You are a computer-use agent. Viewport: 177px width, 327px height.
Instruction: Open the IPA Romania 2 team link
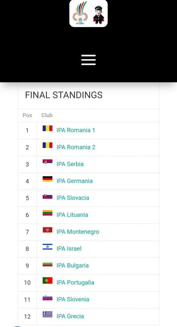(x=76, y=147)
